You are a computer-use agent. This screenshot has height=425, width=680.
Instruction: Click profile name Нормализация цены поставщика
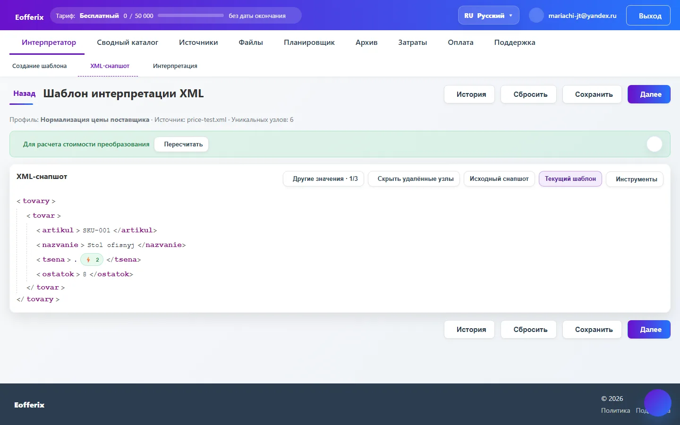[x=95, y=119]
